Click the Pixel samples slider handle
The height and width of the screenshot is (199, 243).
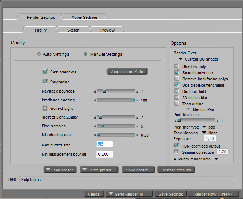[102, 126]
